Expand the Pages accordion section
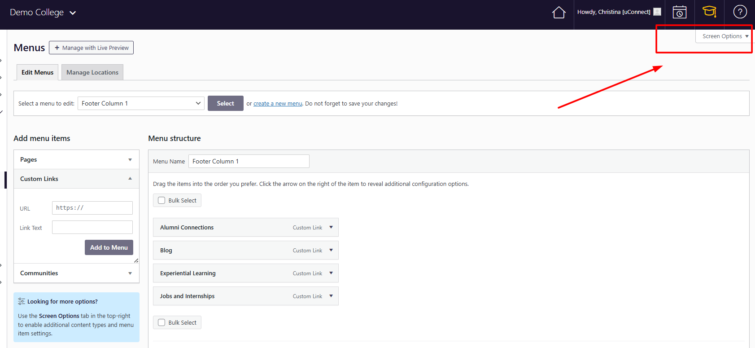755x348 pixels. 76,159
